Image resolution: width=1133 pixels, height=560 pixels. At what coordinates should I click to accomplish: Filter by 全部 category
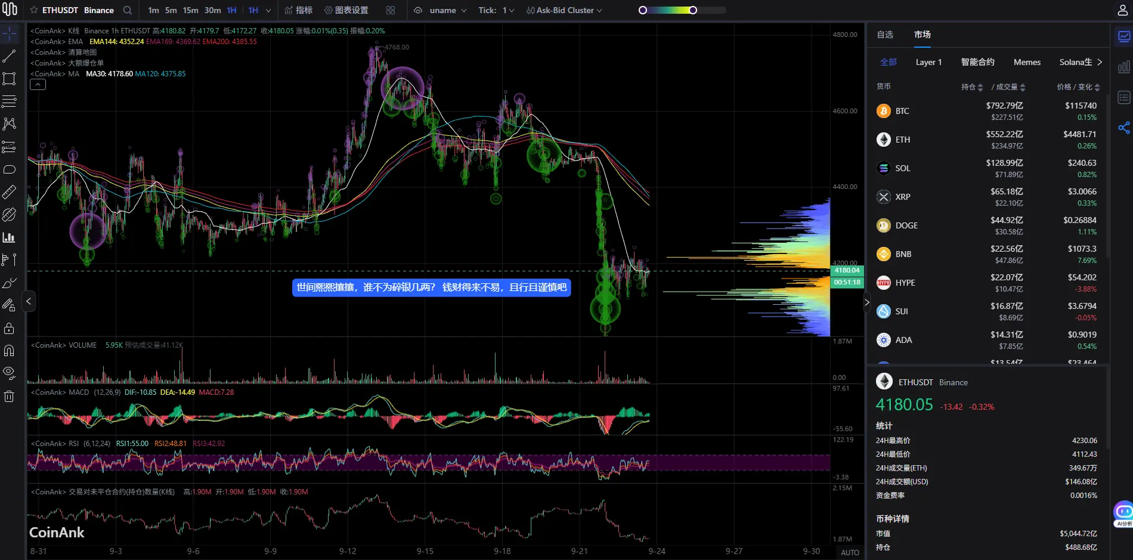[889, 62]
